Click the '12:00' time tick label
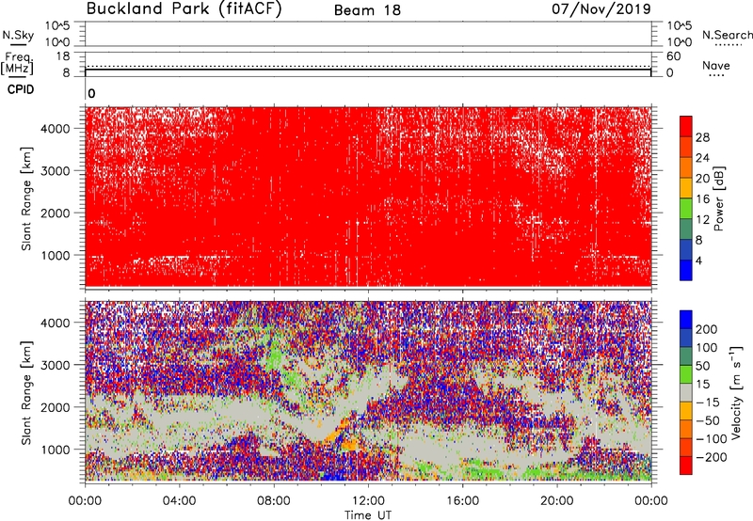This screenshot has width=753, height=521. tap(368, 501)
